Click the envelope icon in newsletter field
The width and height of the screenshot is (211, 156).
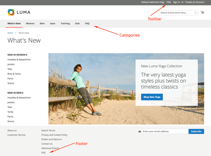click(x=140, y=131)
